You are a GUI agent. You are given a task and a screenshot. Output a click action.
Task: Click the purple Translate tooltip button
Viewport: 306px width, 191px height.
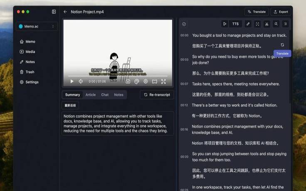tap(282, 54)
